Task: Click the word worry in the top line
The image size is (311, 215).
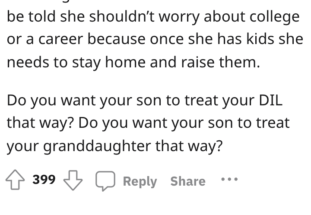Action: click(179, 17)
